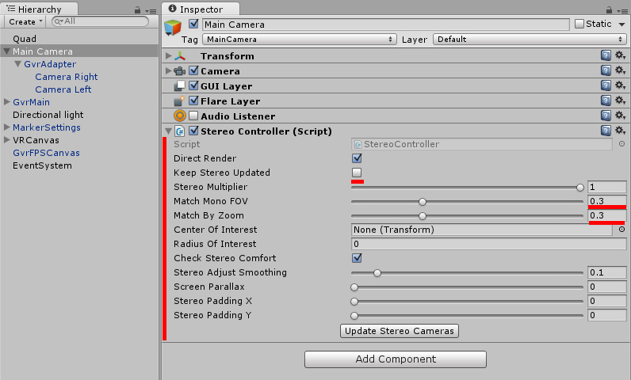Enable the Audio Listener checkbox
Screen dimensions: 631x380
click(x=193, y=116)
